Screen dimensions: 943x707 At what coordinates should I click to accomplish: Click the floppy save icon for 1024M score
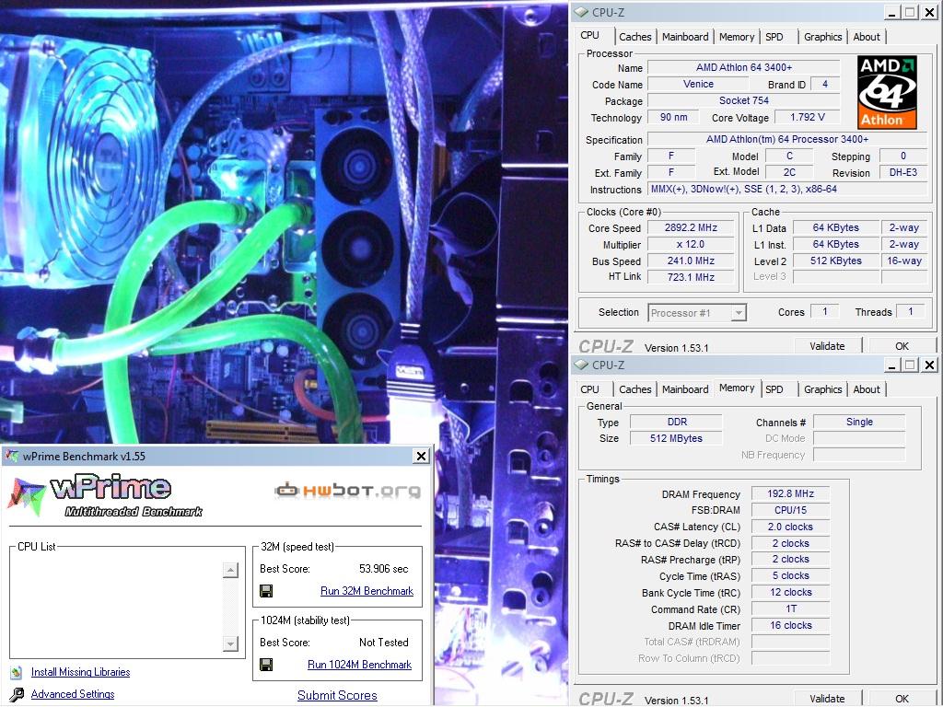(266, 665)
